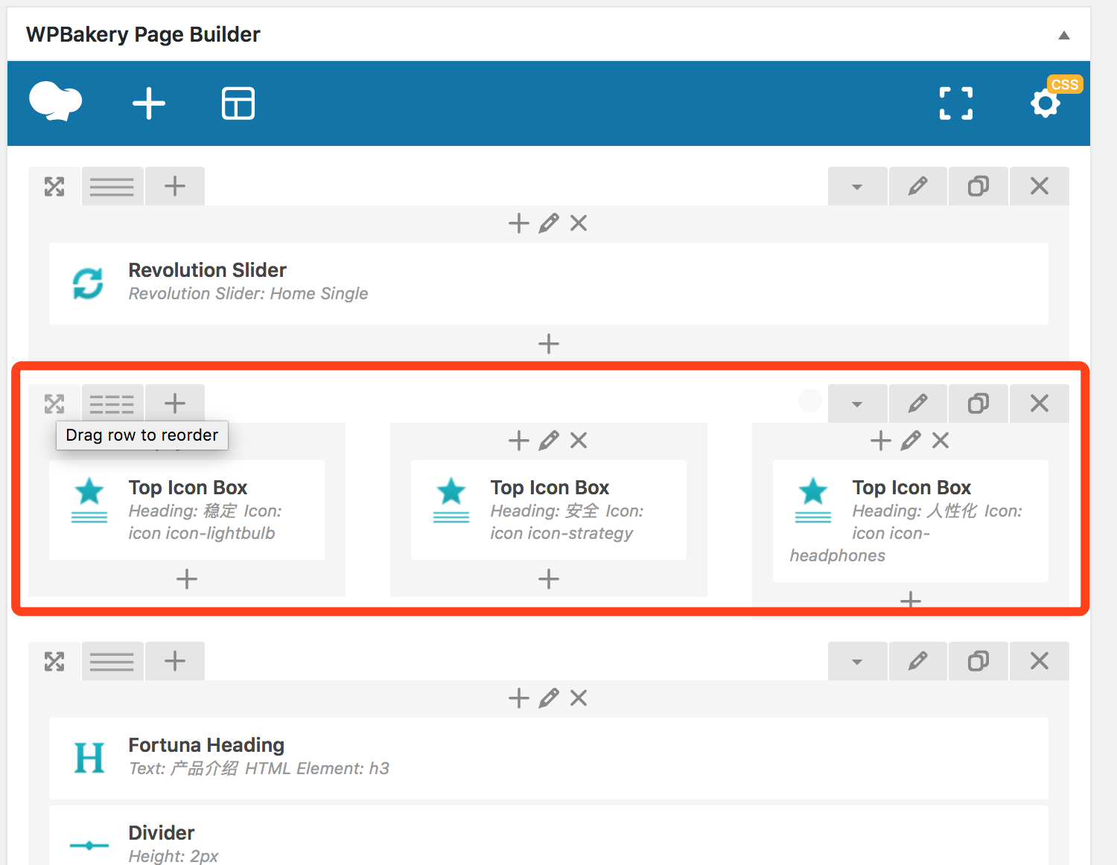The width and height of the screenshot is (1117, 865).
Task: Edit the Revolution Slider row
Action: tap(918, 186)
